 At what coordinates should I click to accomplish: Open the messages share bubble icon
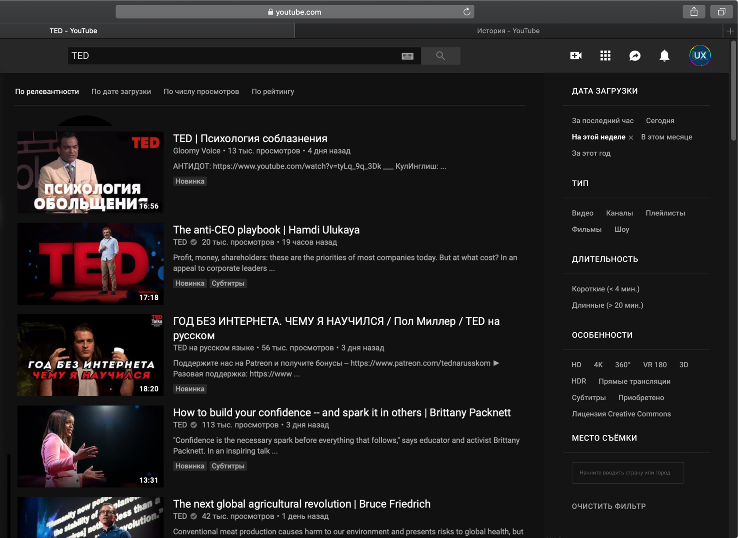click(x=635, y=56)
